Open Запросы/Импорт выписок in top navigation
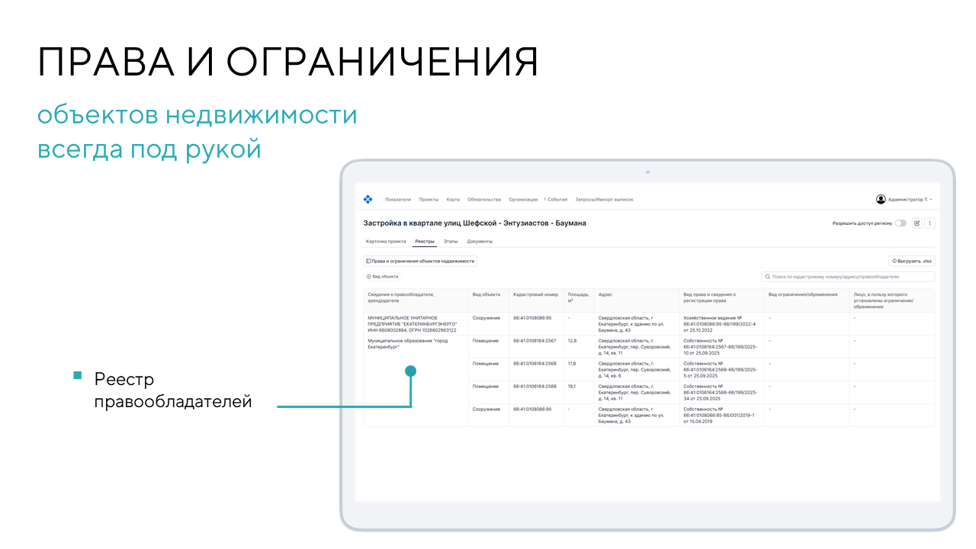The width and height of the screenshot is (976, 549). [604, 200]
